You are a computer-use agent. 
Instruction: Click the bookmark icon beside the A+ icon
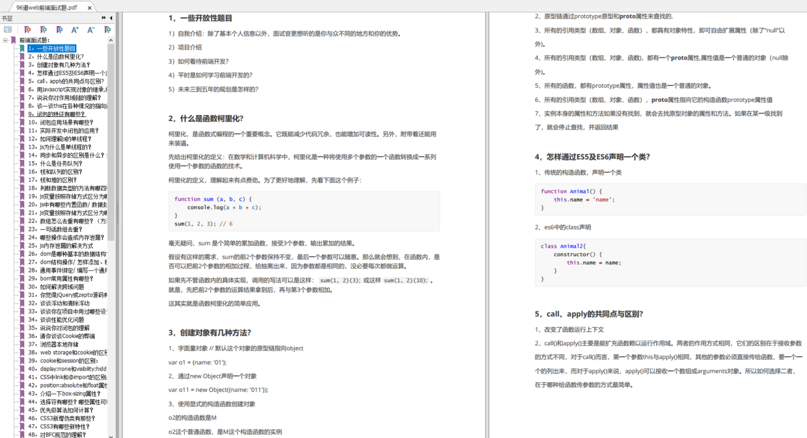59,30
